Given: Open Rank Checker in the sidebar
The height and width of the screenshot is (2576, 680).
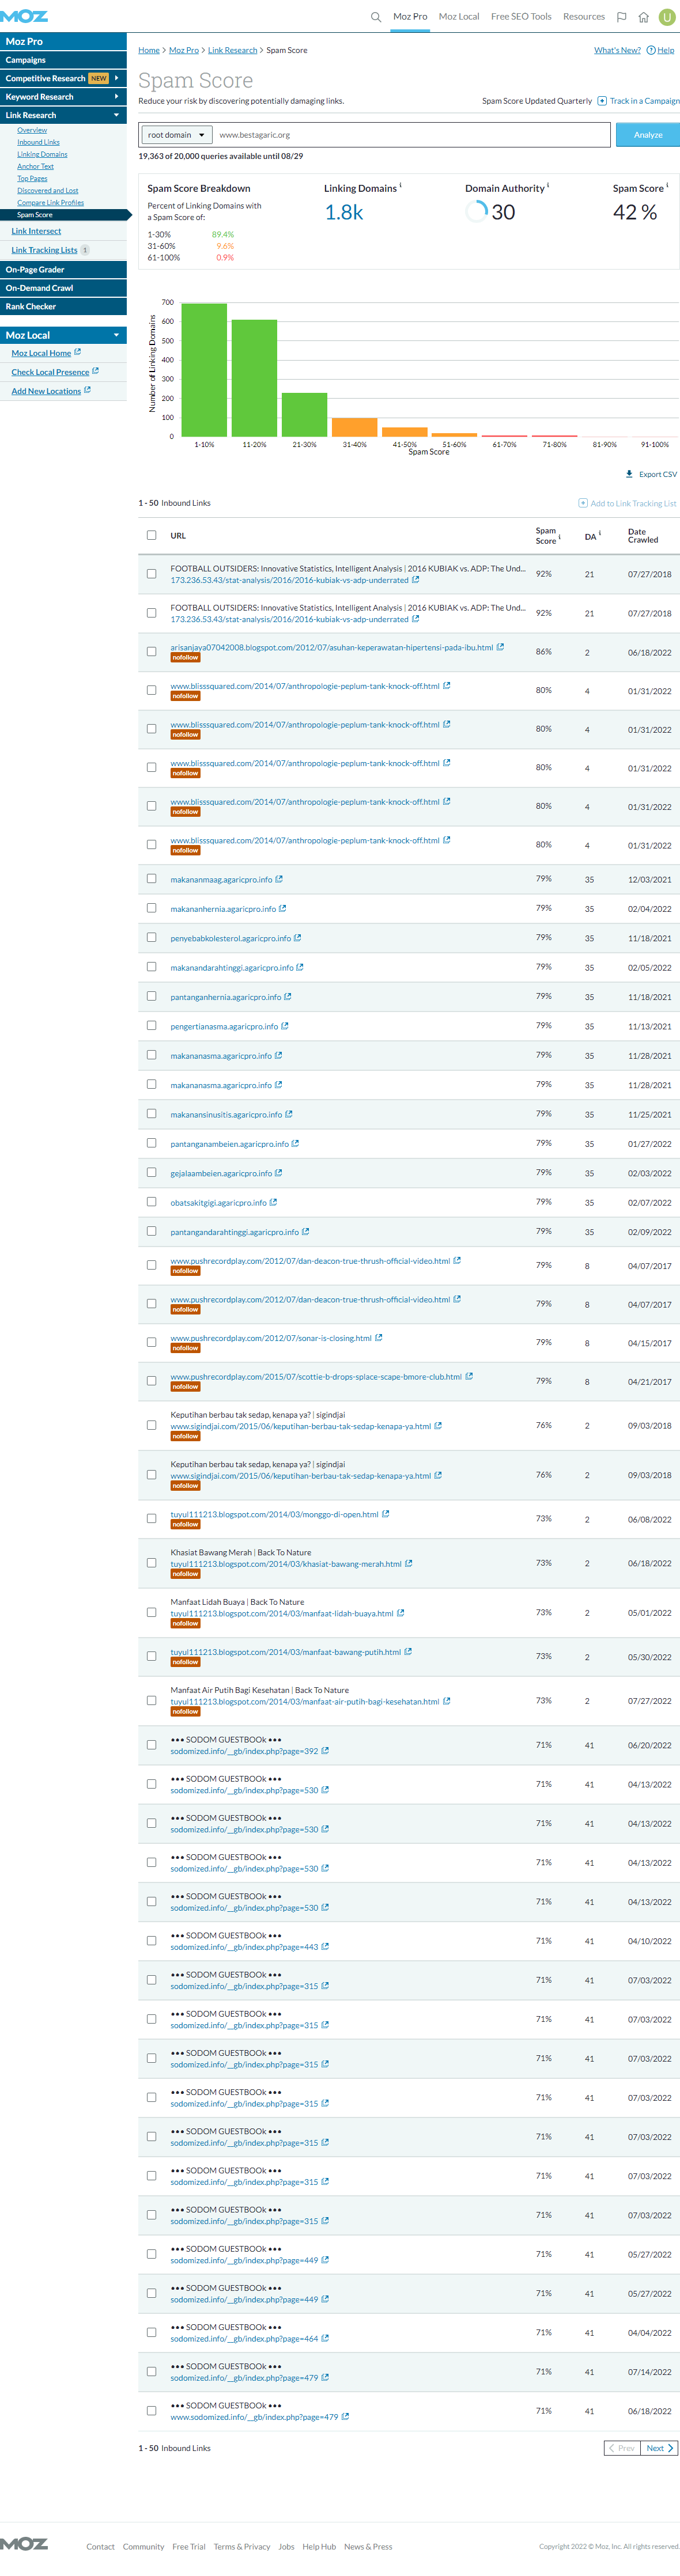Looking at the screenshot, I should 63,306.
